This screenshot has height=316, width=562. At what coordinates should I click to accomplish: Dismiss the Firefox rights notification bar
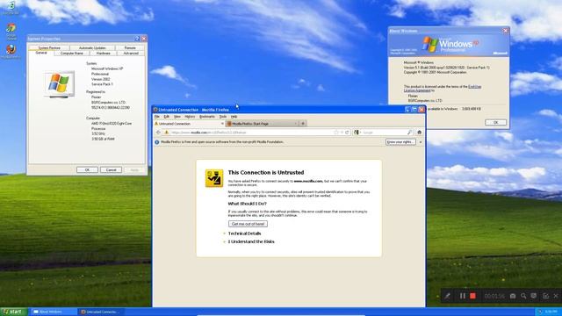tap(421, 142)
